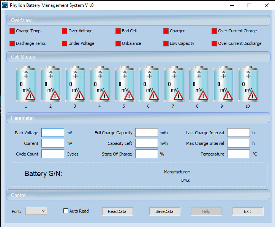This screenshot has height=227, width=275.
Task: Click the cell 1 battery icon
Action: (x=25, y=84)
